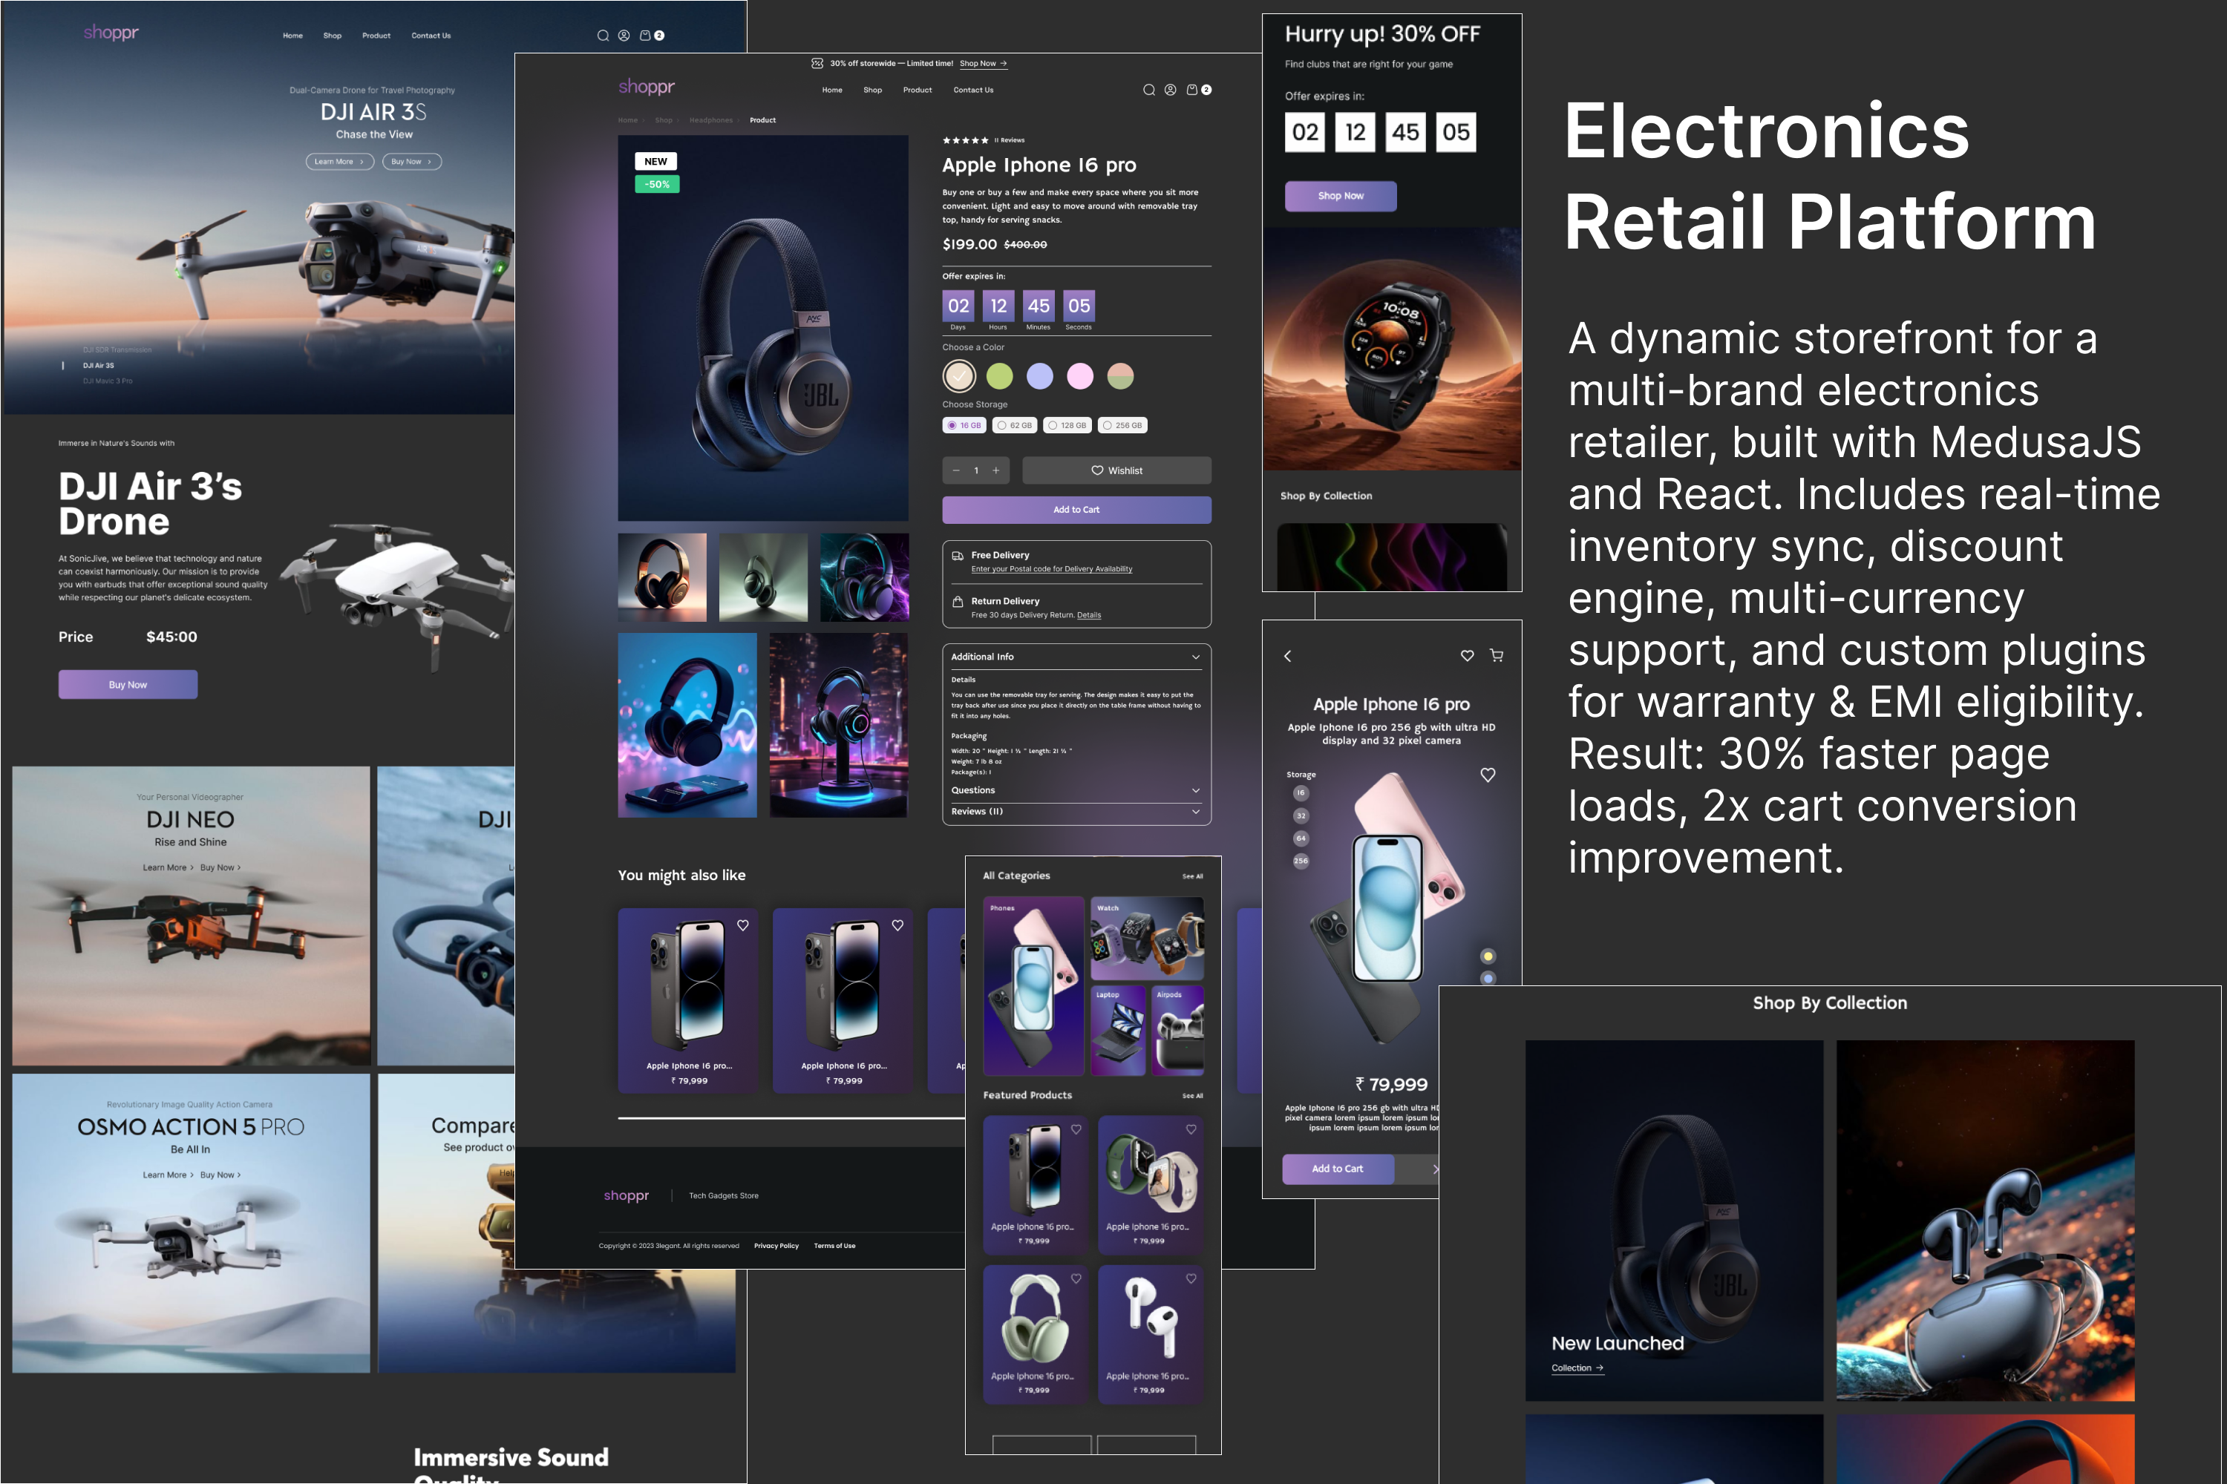This screenshot has width=2227, height=1484.
Task: Choose storage 32 on mobile product screen
Action: coord(1301,815)
